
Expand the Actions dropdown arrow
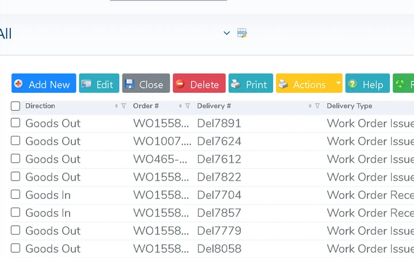click(338, 83)
